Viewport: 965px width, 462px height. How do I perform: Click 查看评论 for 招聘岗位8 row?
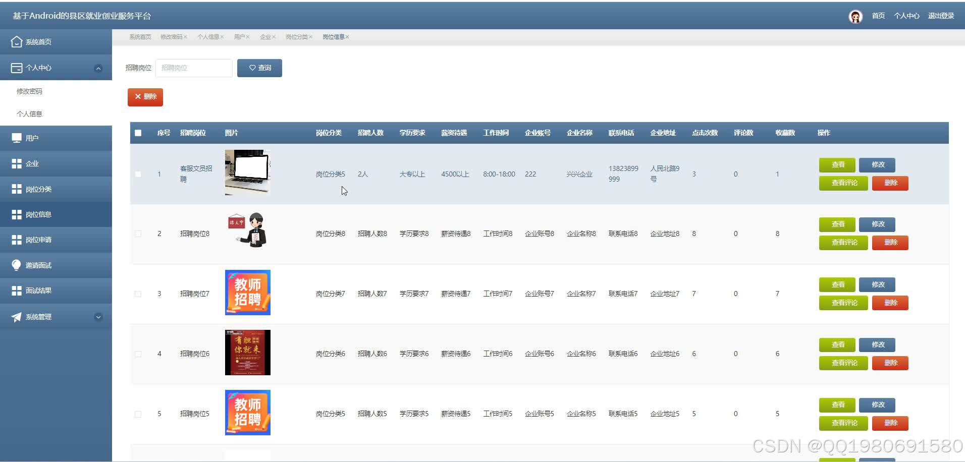coord(843,243)
